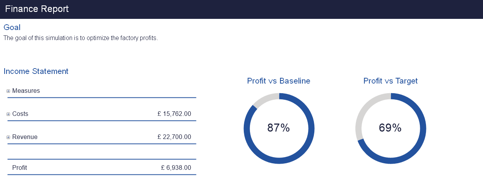Click the Profit vs Baseline chart title
The width and height of the screenshot is (483, 196).
tap(278, 81)
